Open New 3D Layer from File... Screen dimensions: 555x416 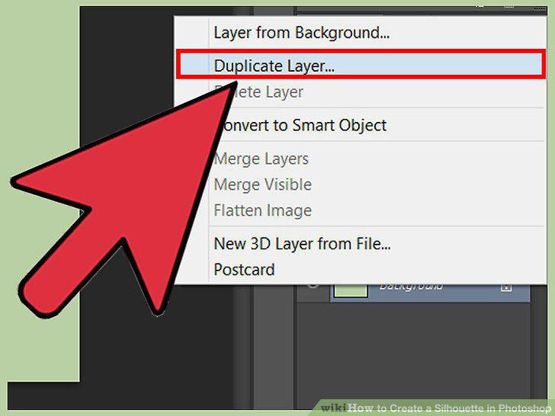coord(361,243)
